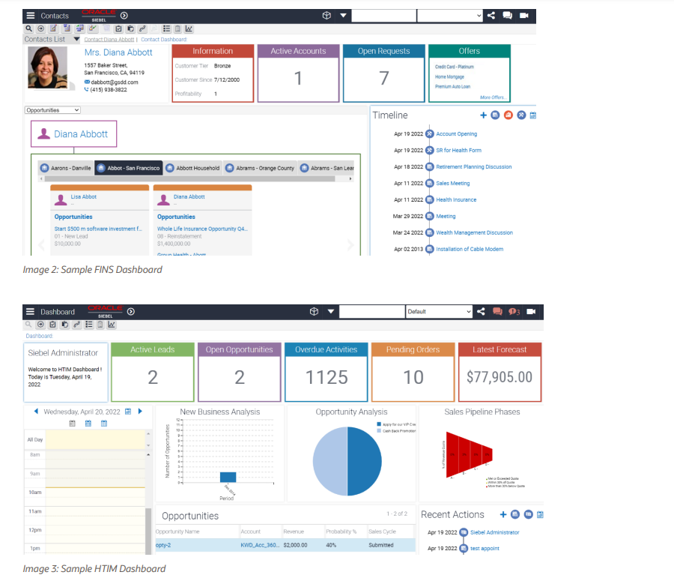
Task: Click copy record icon in Contacts toolbar
Action: point(130,28)
